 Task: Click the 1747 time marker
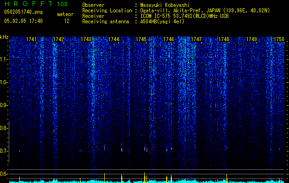(197, 39)
